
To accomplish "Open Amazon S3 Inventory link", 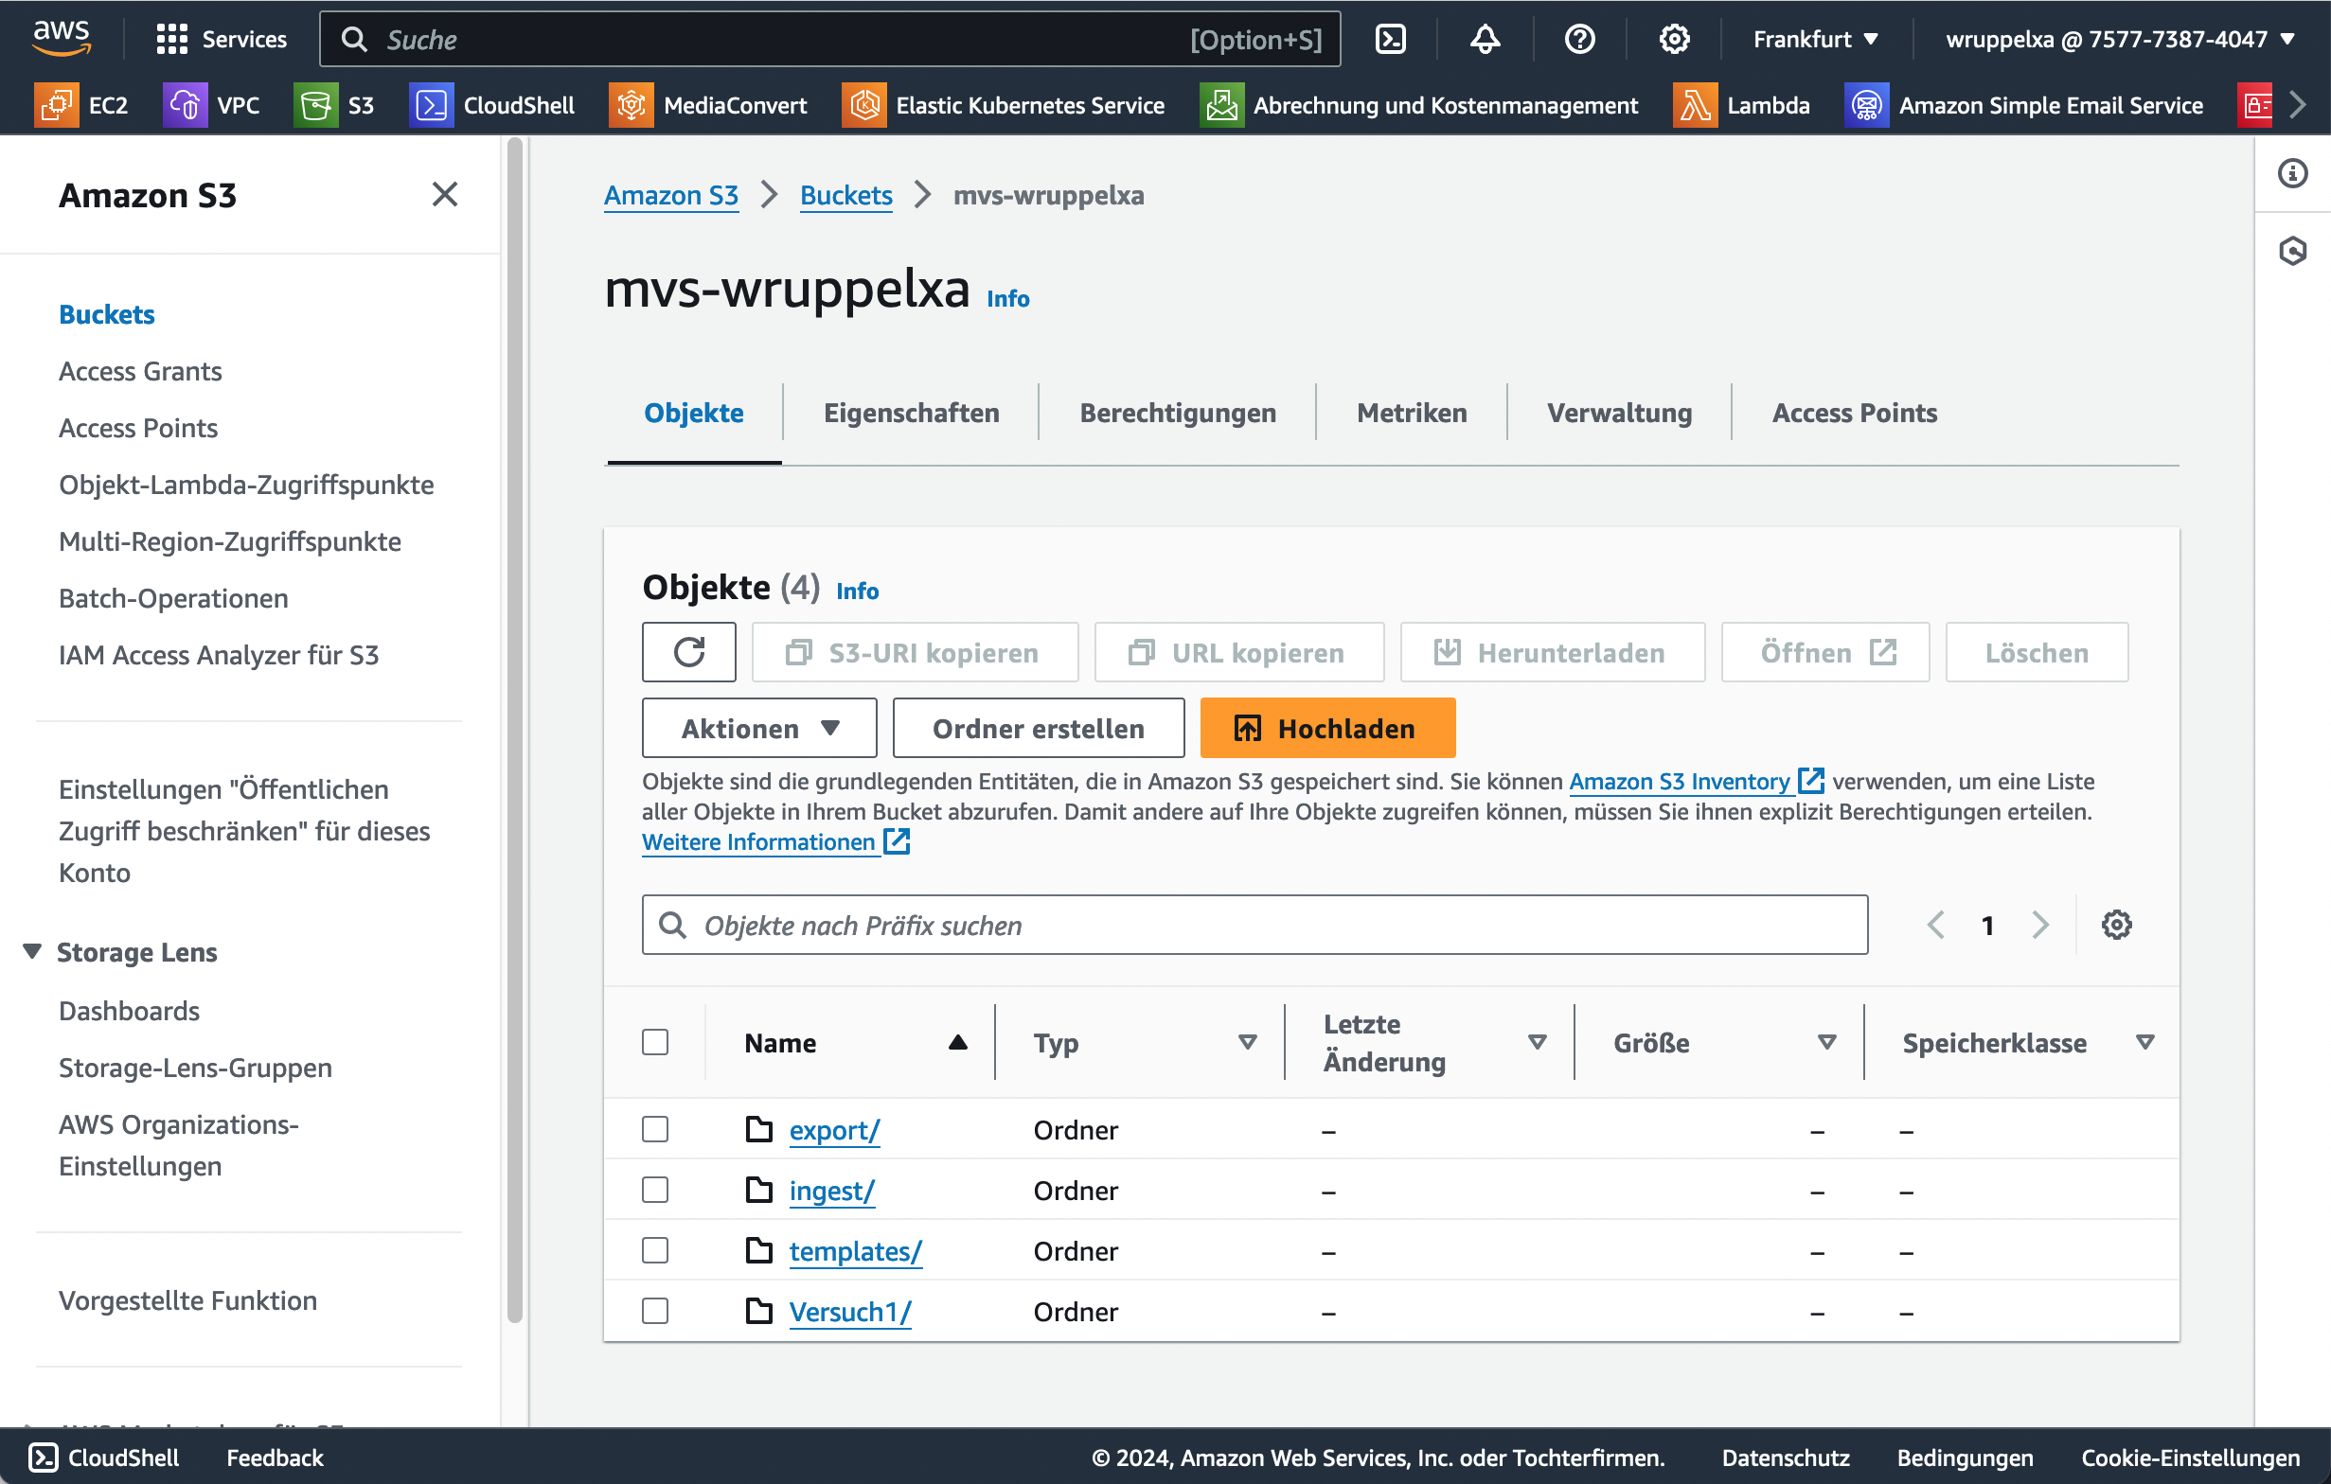I will coord(1696,781).
